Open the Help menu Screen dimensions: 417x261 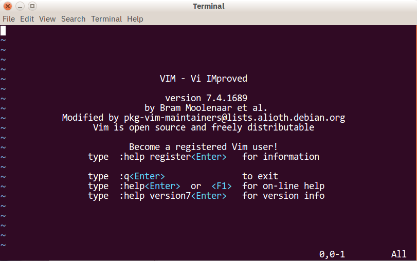tap(135, 19)
